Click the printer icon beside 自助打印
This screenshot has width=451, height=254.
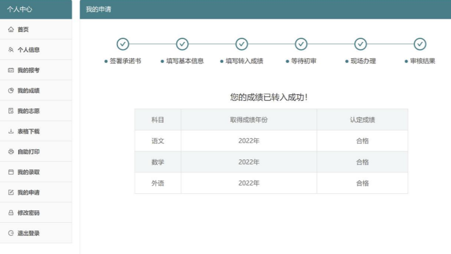11,152
